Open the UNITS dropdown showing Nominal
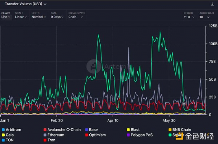Viewport: 218px width, 144px height. tap(39, 15)
